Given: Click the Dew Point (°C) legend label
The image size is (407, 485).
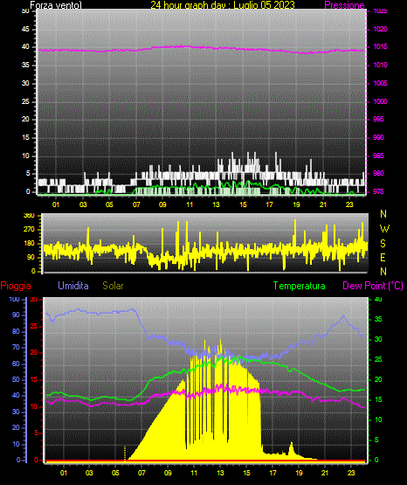Looking at the screenshot, I should [x=373, y=286].
